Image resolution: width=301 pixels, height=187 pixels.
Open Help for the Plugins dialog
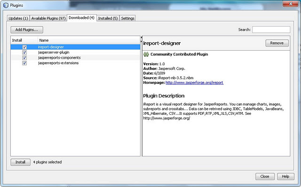(x=285, y=177)
